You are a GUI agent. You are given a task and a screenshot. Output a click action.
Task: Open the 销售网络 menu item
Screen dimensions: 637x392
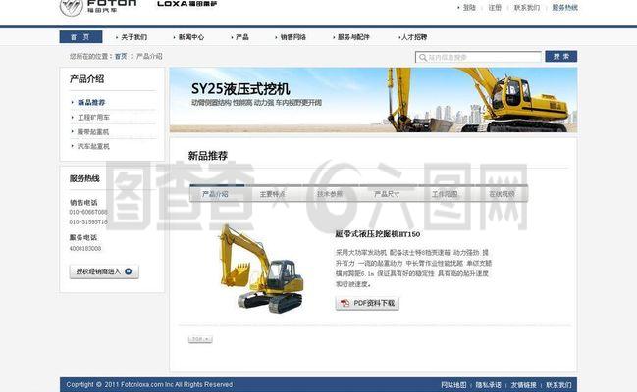click(x=292, y=37)
